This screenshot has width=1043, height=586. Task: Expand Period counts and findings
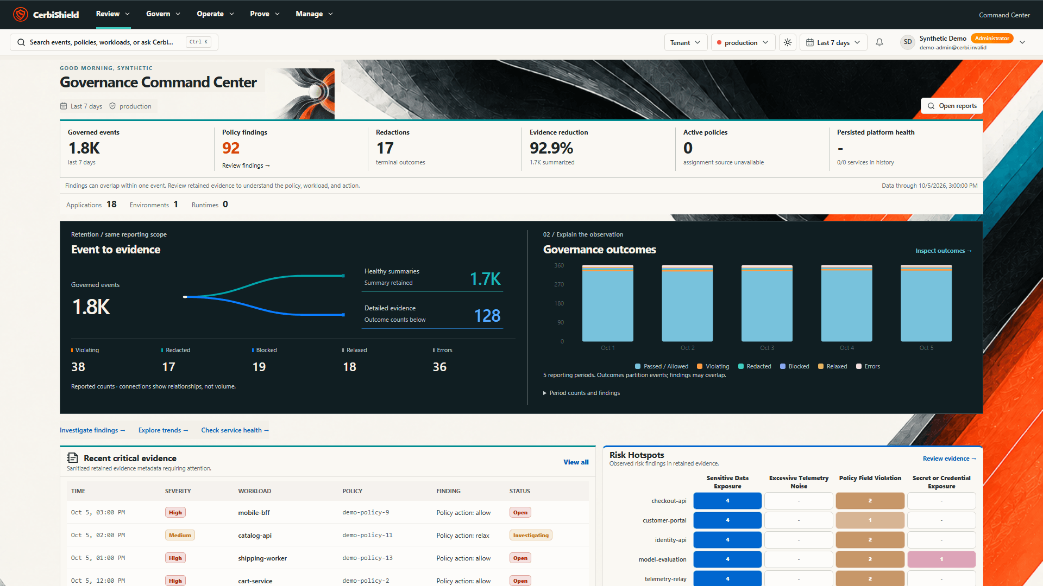[x=581, y=393]
